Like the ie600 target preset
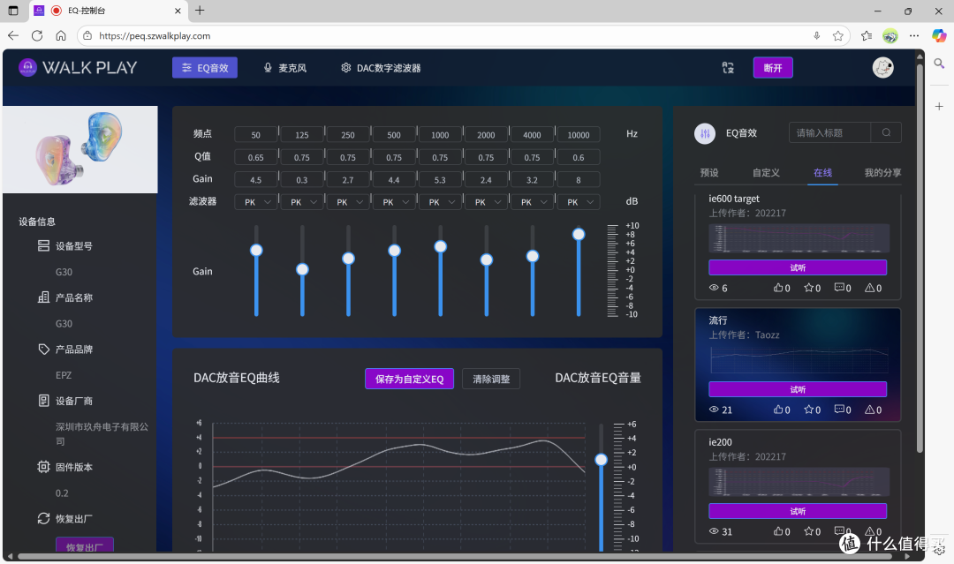 pos(777,288)
